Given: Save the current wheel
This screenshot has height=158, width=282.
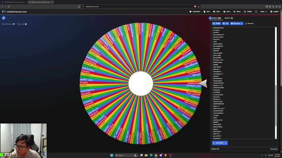Looking at the screenshot, I should coord(226,12).
